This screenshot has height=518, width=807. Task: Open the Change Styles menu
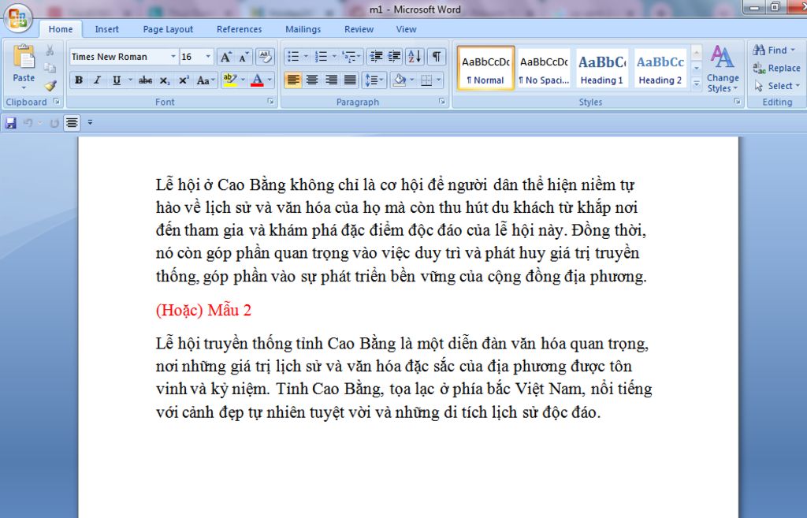[x=723, y=69]
